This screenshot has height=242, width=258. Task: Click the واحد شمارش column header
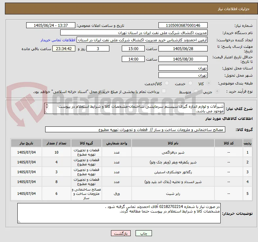(117, 143)
